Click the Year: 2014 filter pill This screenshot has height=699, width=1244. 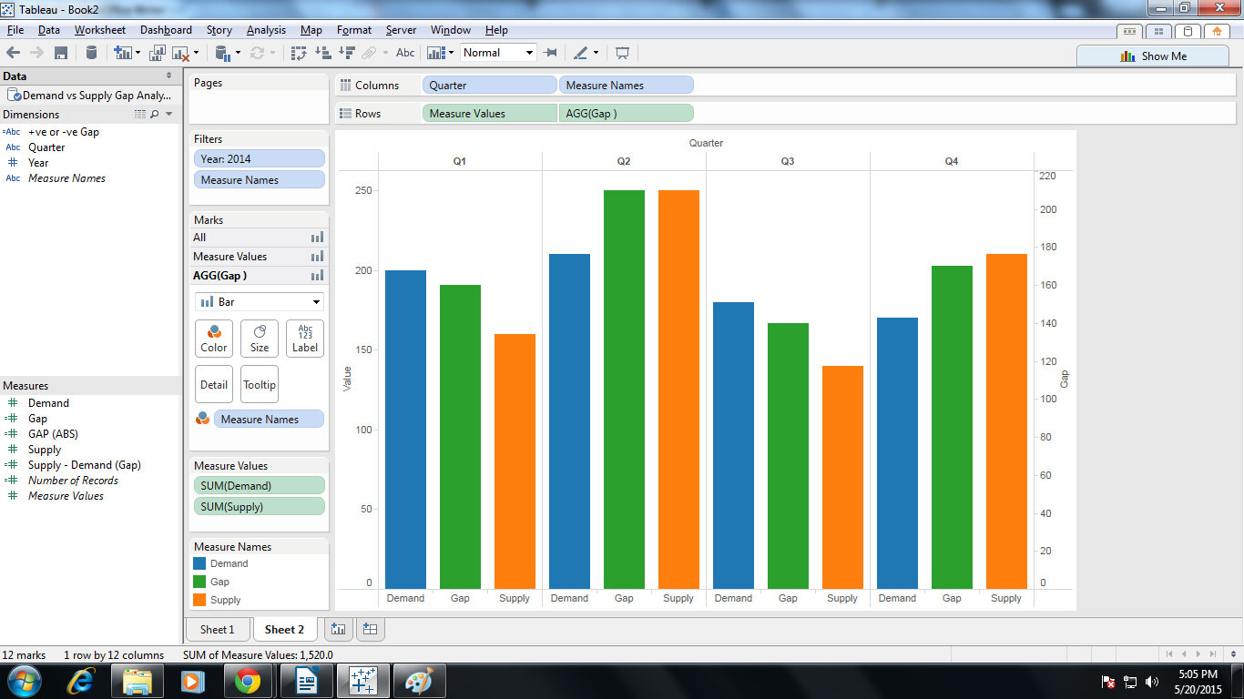coord(259,158)
